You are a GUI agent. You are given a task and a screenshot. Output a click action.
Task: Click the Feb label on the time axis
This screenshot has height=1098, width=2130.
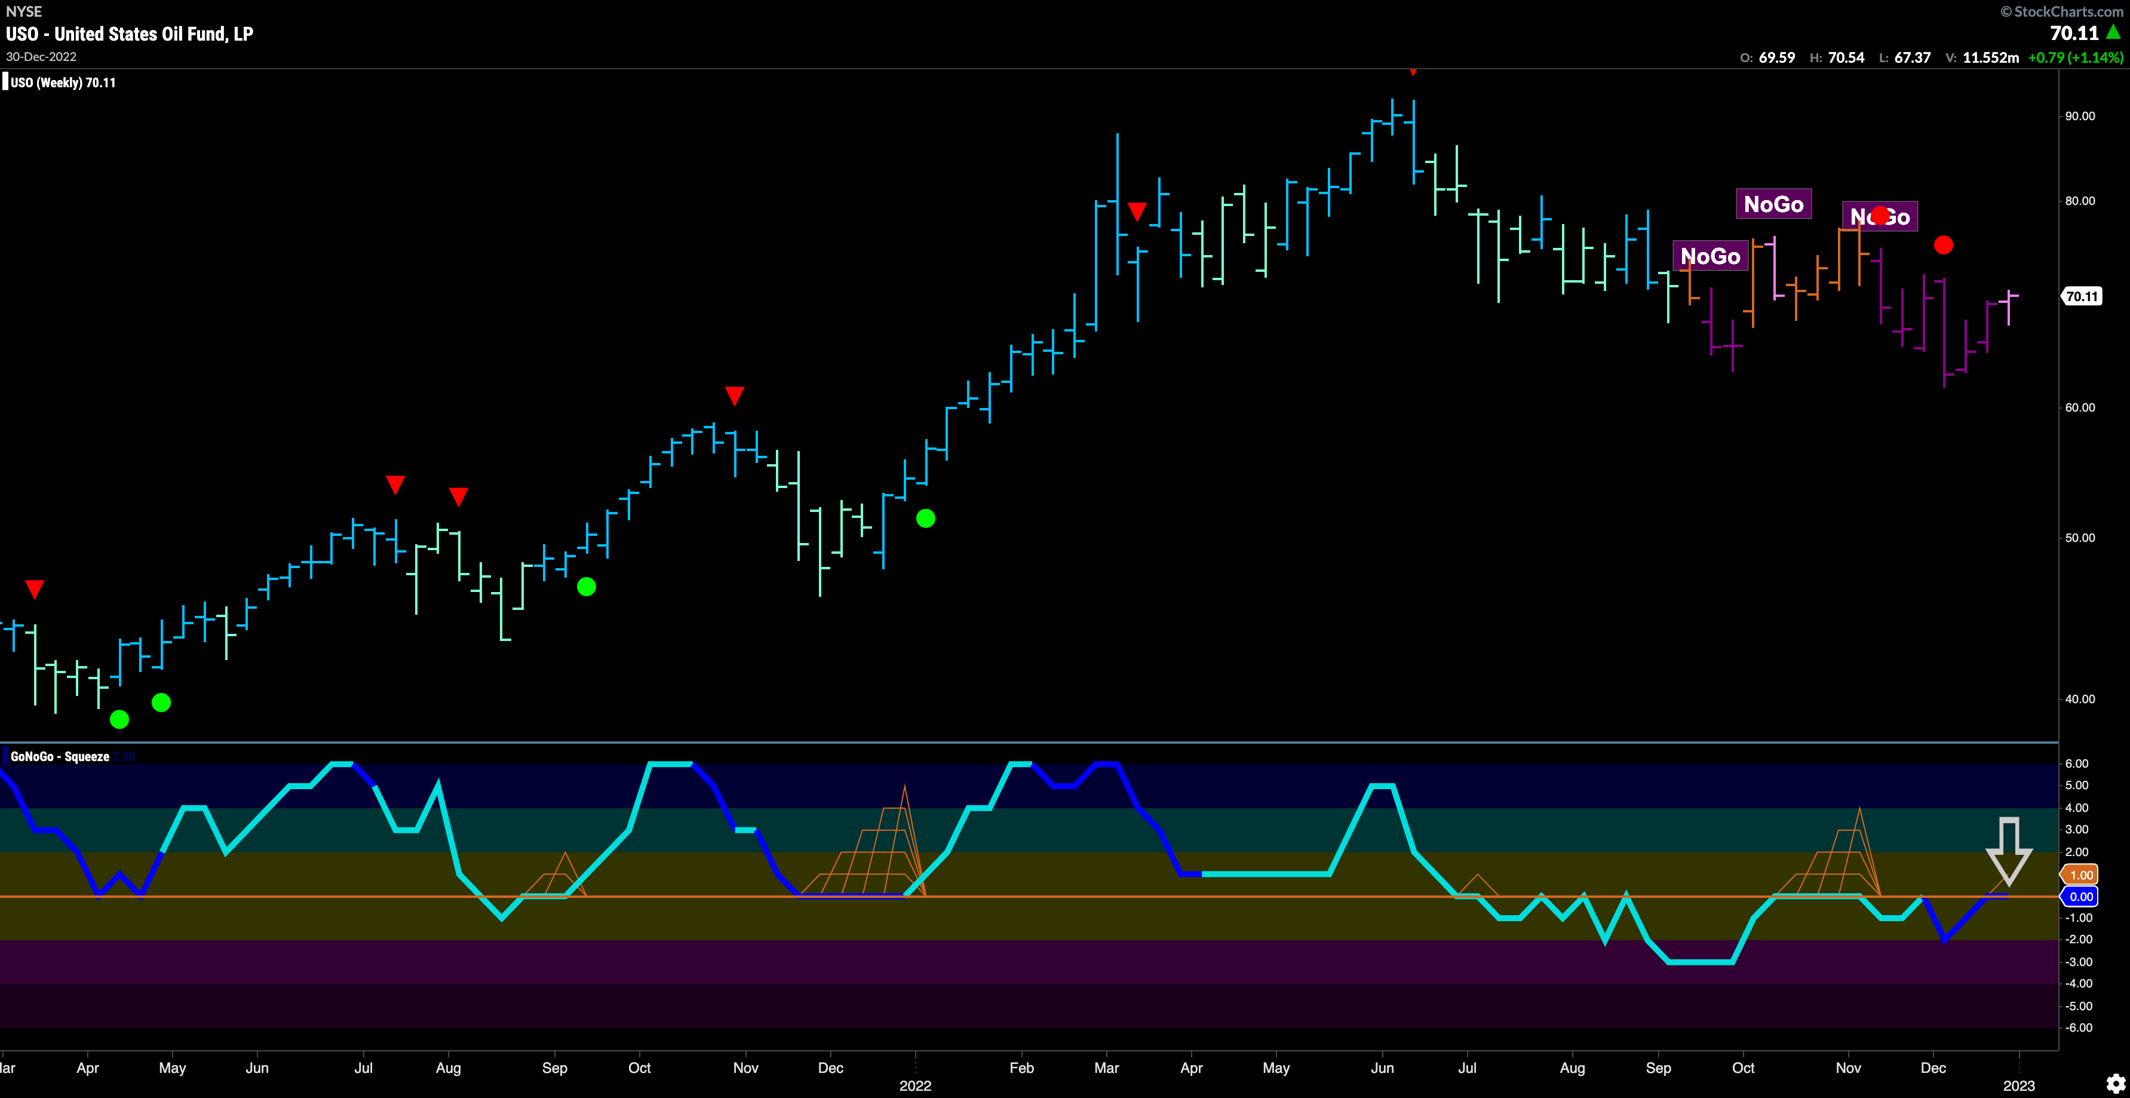1021,1068
